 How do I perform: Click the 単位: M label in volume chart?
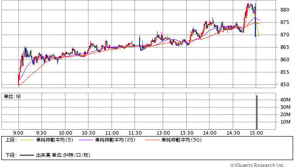[x=12, y=96]
